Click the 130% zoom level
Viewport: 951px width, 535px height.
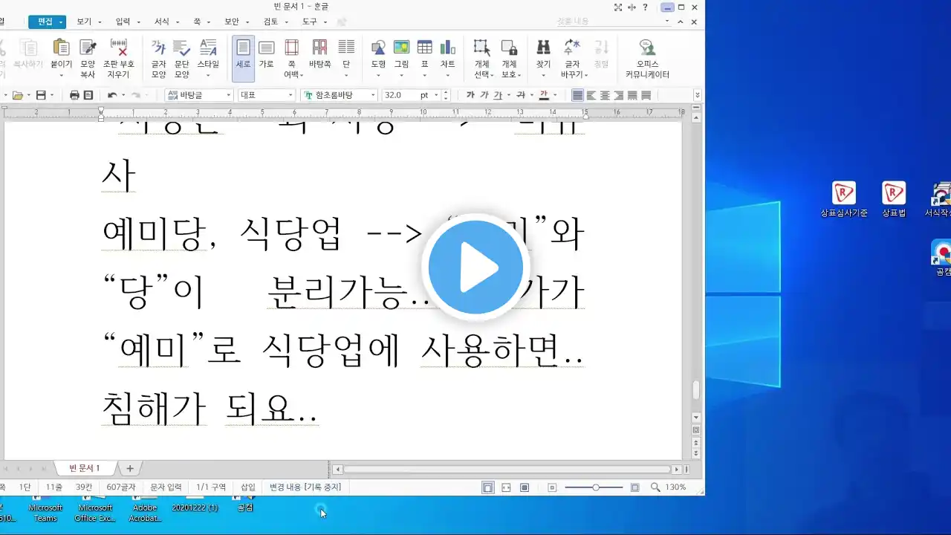675,487
